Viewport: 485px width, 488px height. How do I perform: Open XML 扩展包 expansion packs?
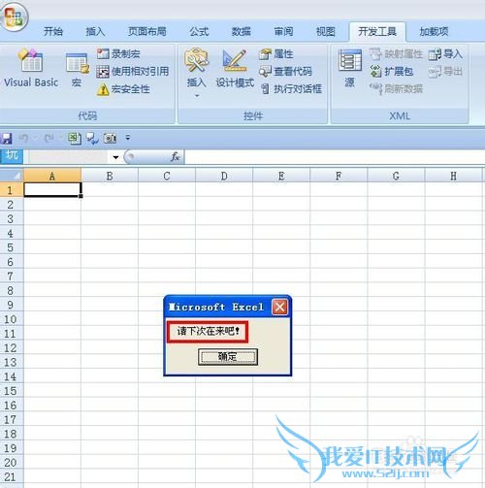(392, 72)
